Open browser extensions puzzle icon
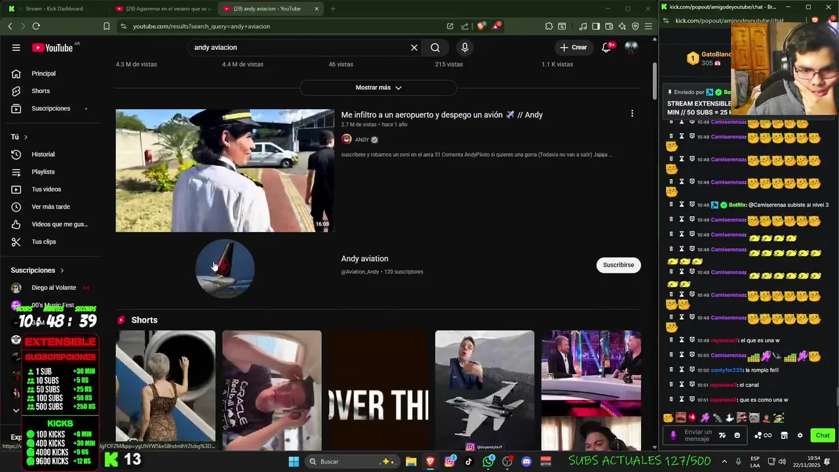The width and height of the screenshot is (839, 472). point(549,26)
